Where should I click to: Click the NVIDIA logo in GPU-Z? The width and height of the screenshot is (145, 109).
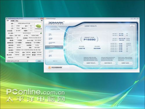pos(38,27)
